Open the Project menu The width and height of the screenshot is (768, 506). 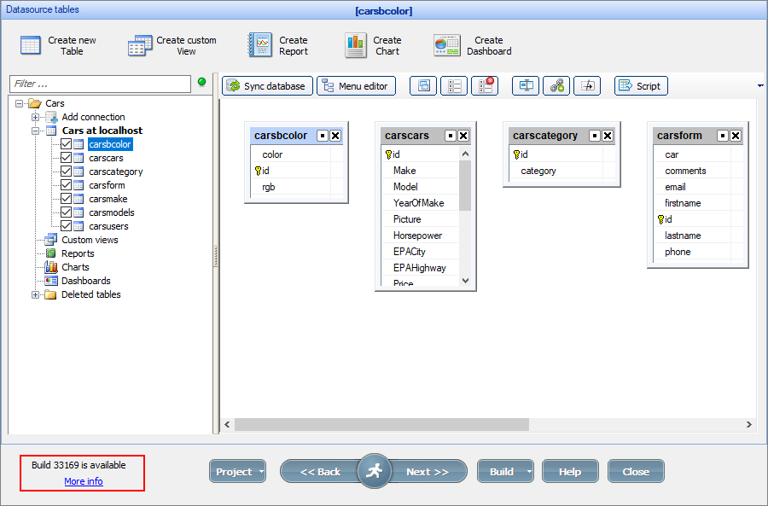click(237, 471)
